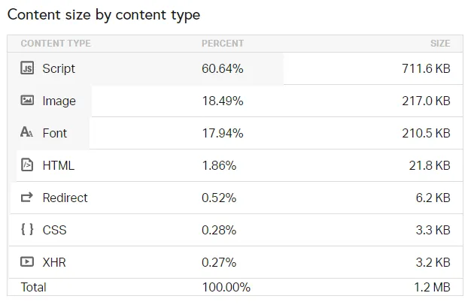The width and height of the screenshot is (471, 305).
Task: Select the Image row label
Action: click(59, 101)
